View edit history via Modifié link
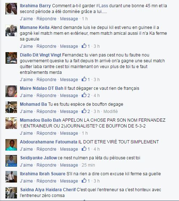The width and height of the screenshot is (179, 201). [x=111, y=112]
